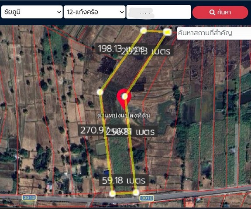Click the left 3012 road shield
Screen dimensions: 251x209
pyautogui.click(x=29, y=198)
